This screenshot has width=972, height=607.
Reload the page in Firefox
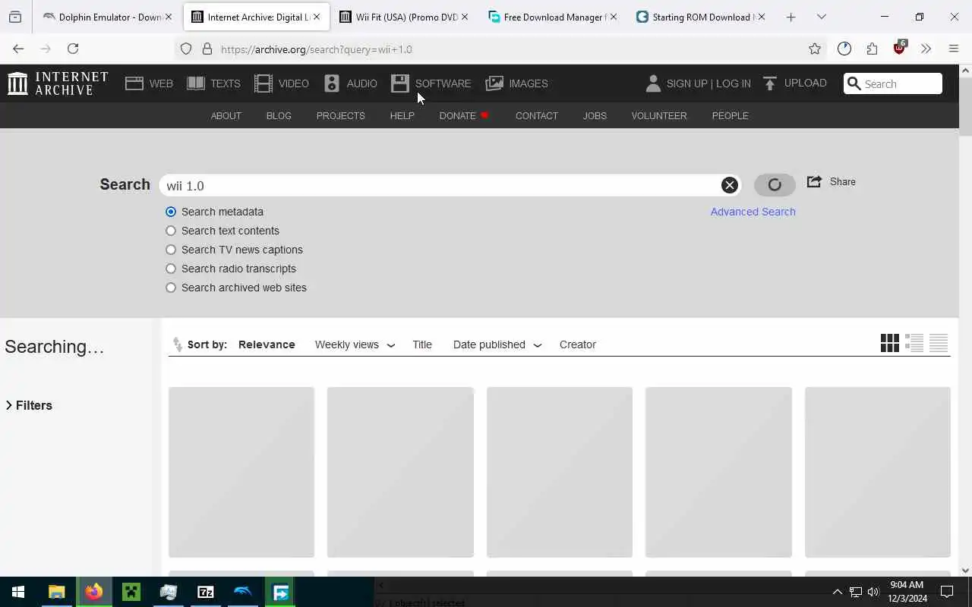point(73,49)
